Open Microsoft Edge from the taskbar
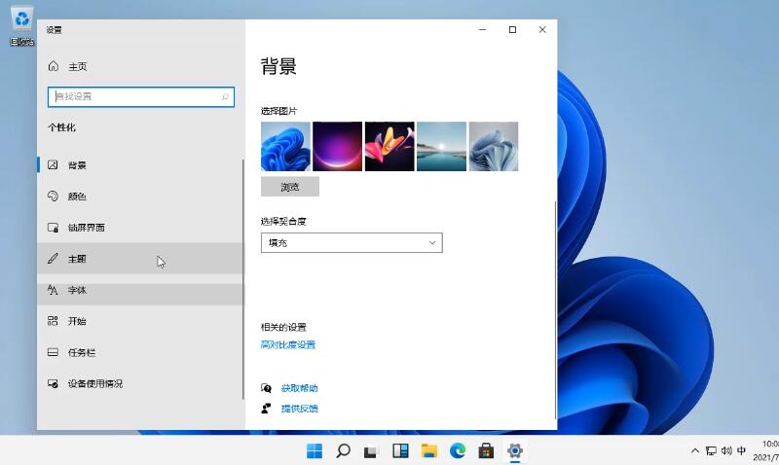This screenshot has width=779, height=465. 458,450
